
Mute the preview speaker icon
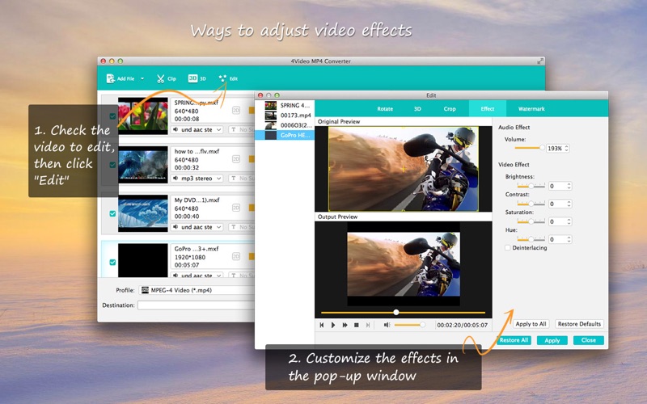coord(387,325)
